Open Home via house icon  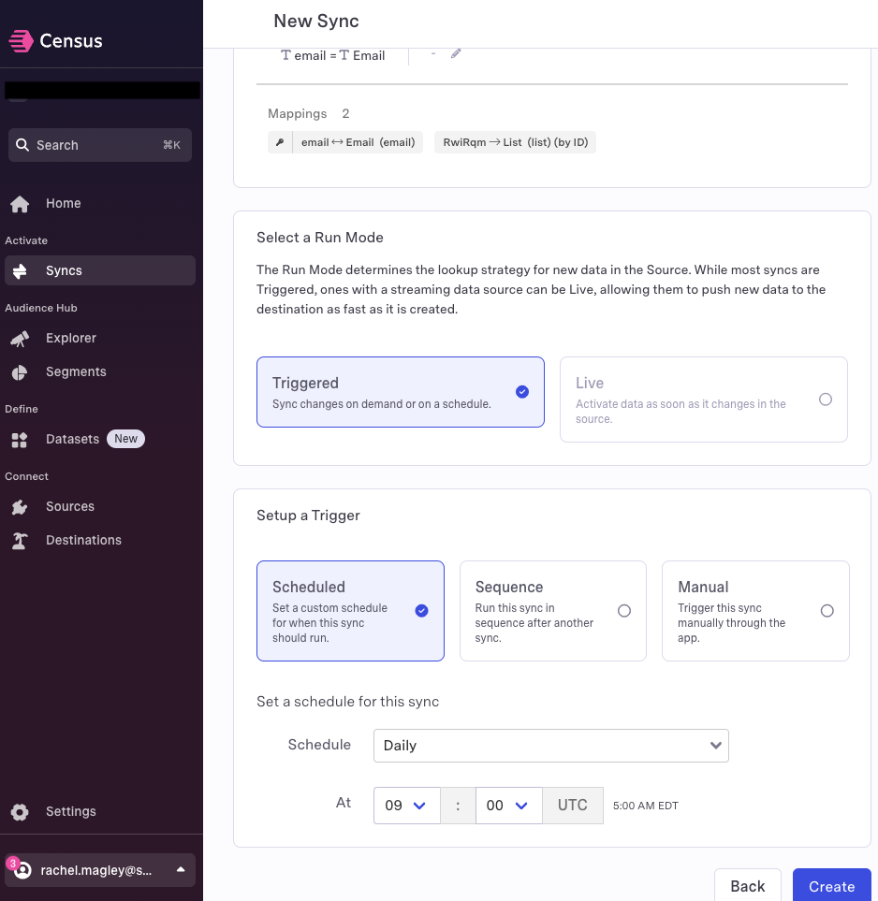[x=20, y=204]
